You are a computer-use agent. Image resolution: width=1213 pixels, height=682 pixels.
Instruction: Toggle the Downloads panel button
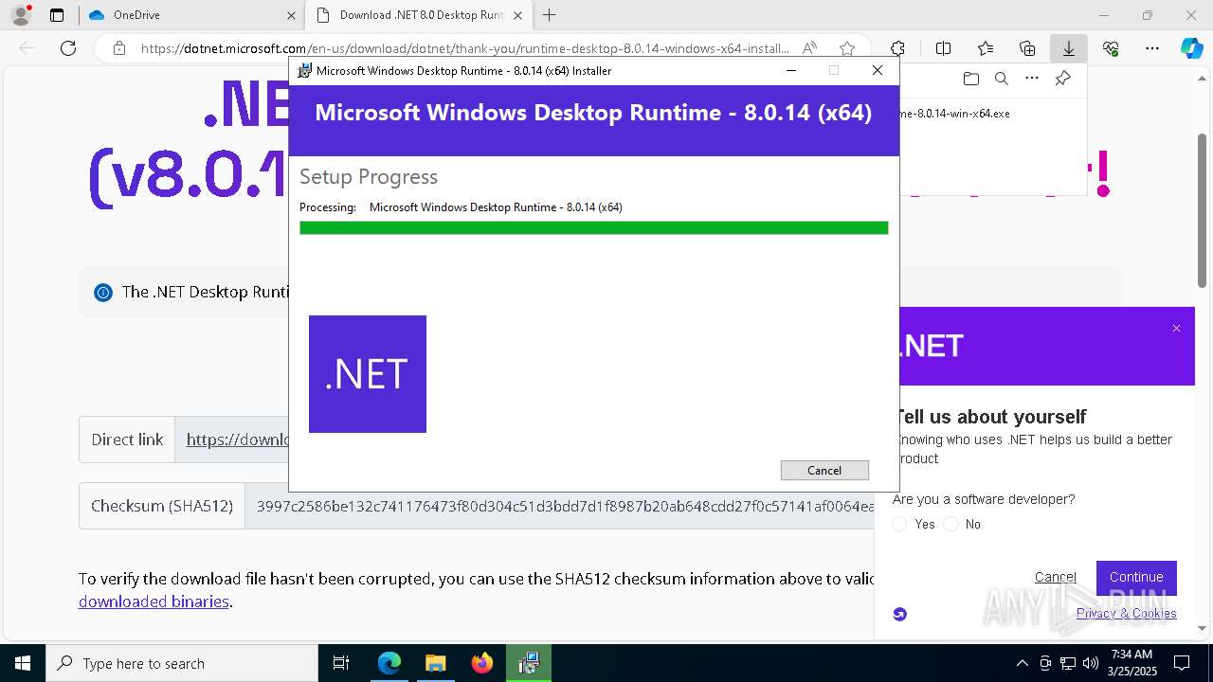tap(1069, 48)
